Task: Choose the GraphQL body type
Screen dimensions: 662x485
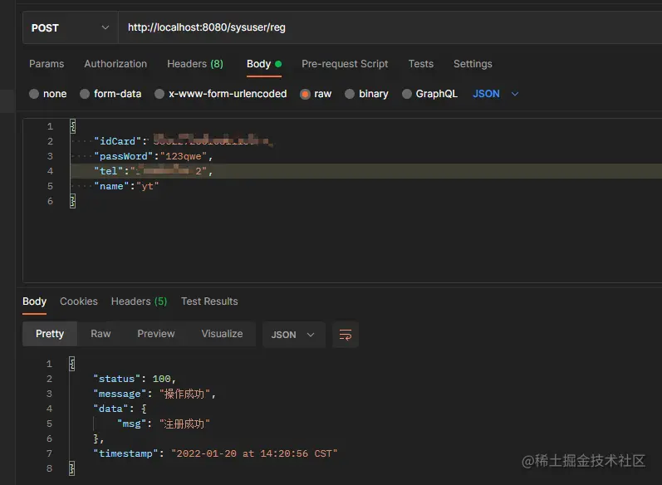Action: 406,94
